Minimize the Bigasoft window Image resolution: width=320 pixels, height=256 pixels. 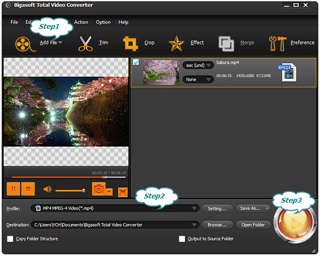[286, 5]
